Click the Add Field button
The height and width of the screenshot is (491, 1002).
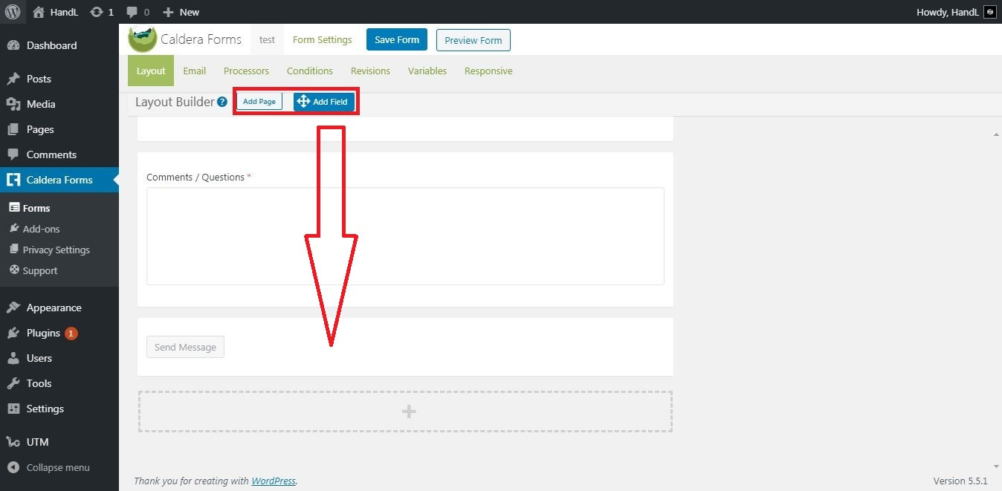pyautogui.click(x=324, y=102)
